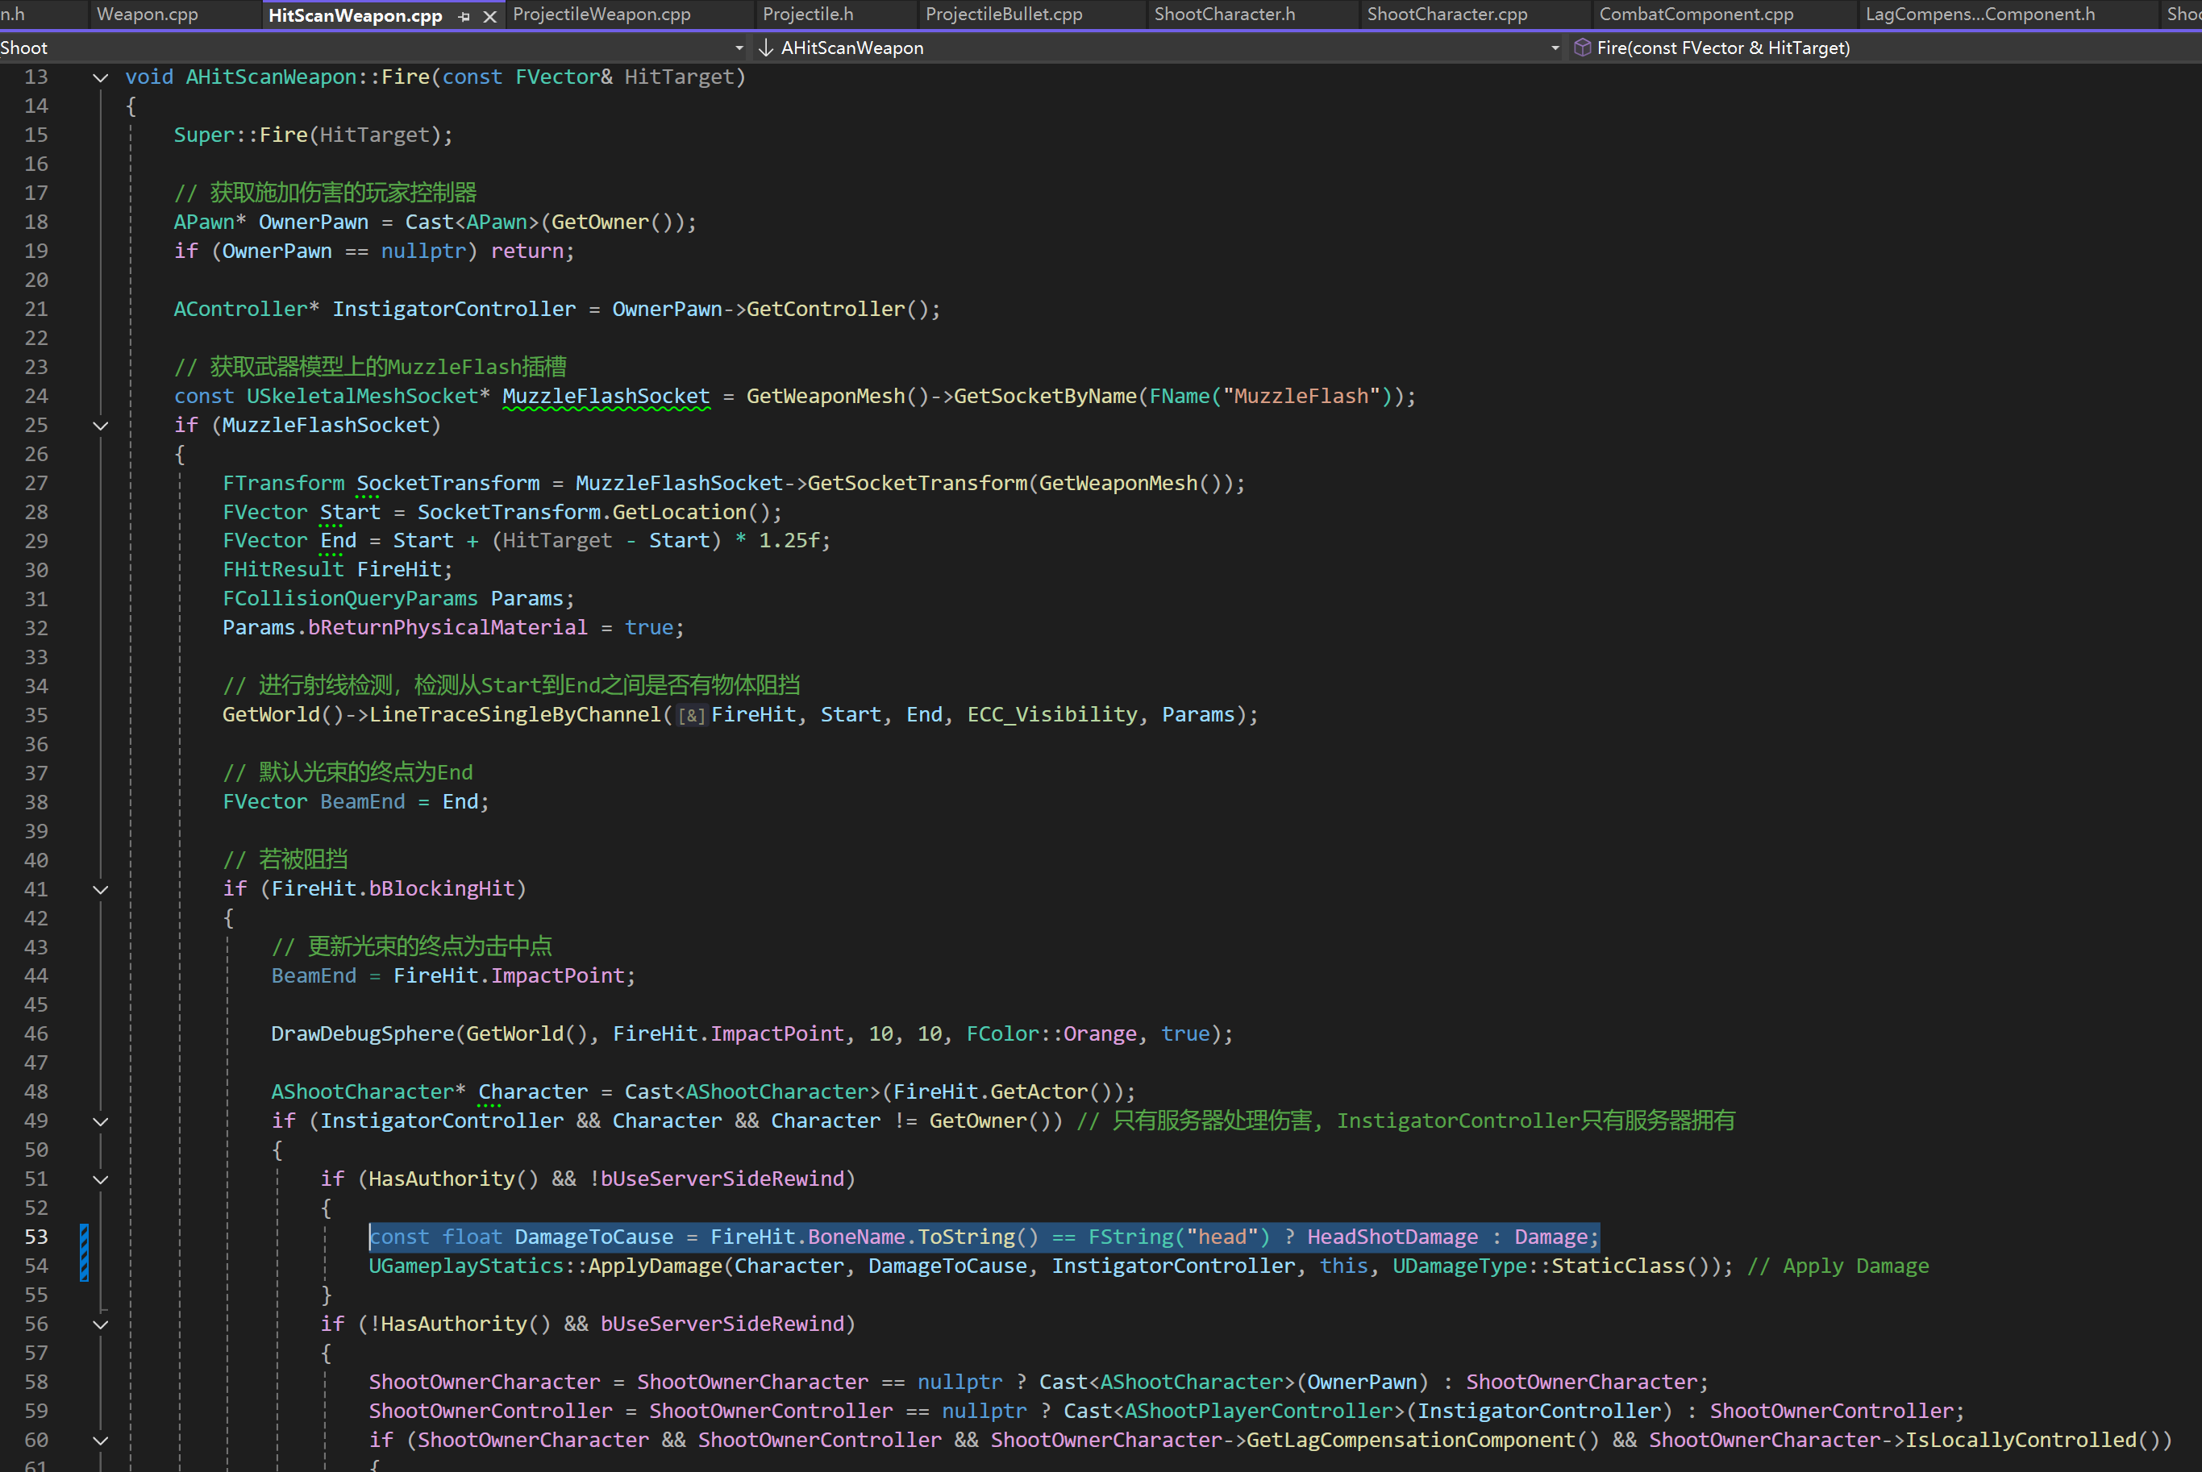The width and height of the screenshot is (2202, 1472).
Task: Open the Shoot project scope dropdown
Action: click(739, 48)
